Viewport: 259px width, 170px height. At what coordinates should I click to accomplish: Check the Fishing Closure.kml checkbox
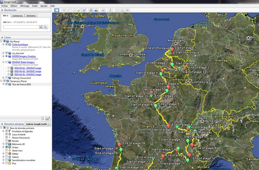(x=7, y=78)
